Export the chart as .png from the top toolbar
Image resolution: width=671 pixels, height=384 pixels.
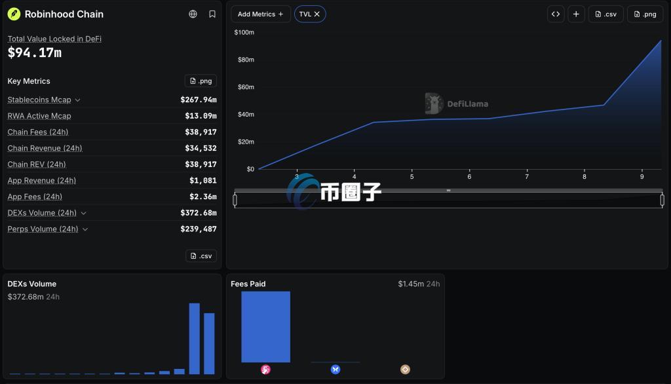[x=645, y=14]
